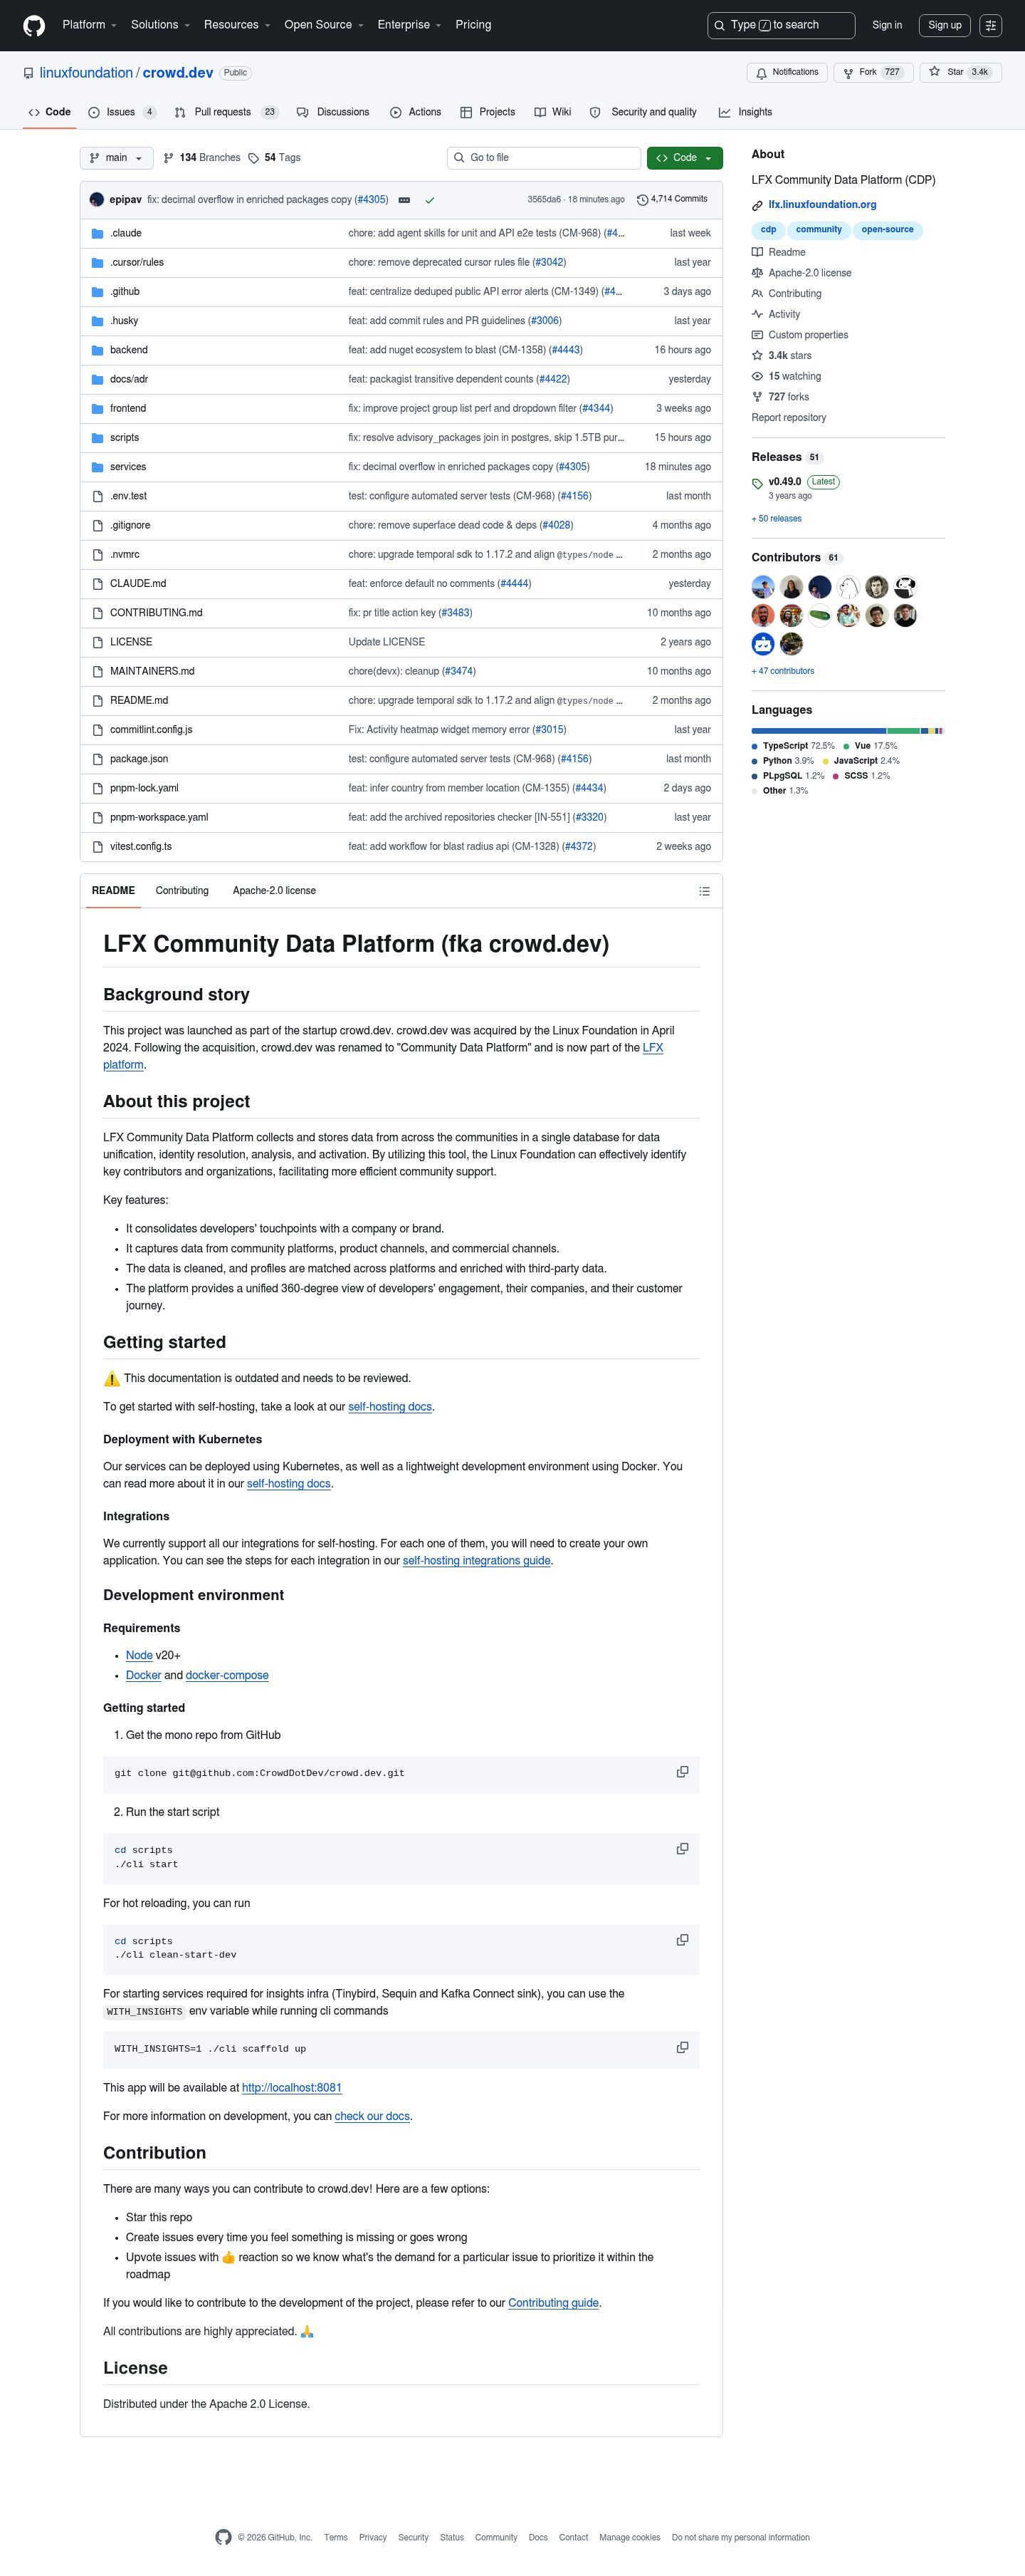Copy the git clone command
Image resolution: width=1025 pixels, height=2576 pixels.
pos(683,1772)
